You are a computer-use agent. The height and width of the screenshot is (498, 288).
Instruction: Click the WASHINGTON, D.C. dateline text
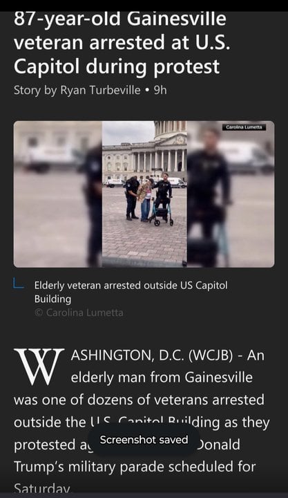pyautogui.click(x=128, y=355)
